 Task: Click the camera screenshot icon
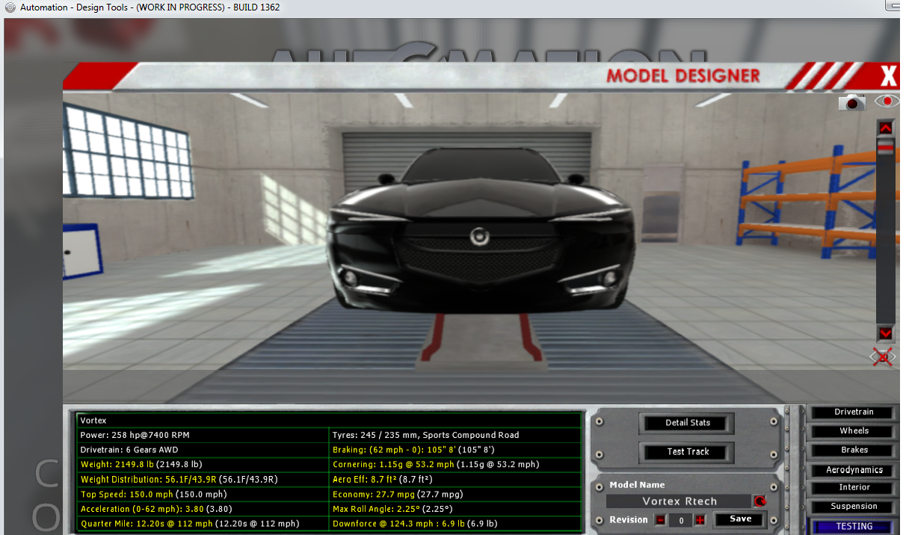click(851, 102)
